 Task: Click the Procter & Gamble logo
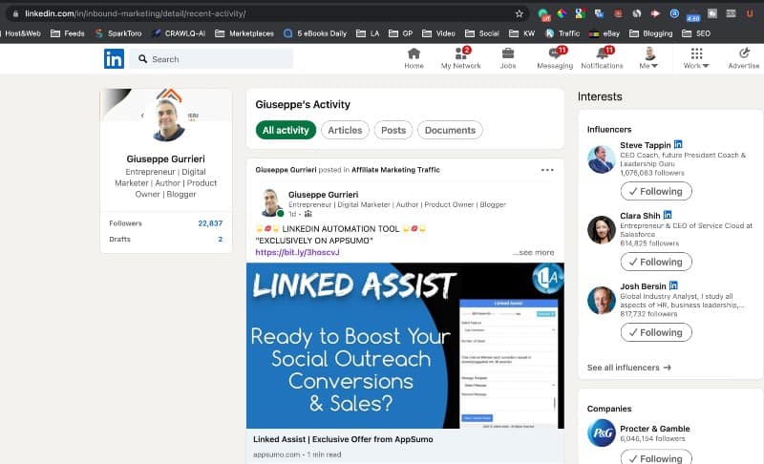[x=602, y=432]
